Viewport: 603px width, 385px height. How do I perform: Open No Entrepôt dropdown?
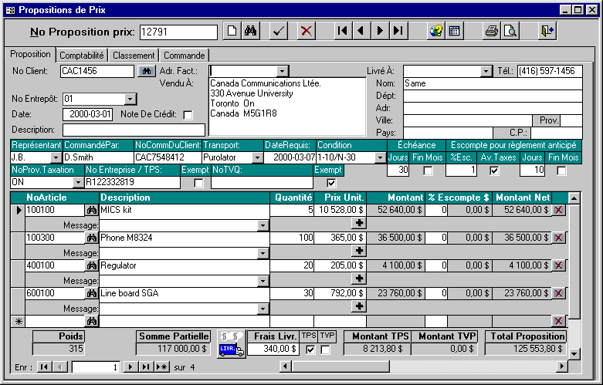[130, 99]
